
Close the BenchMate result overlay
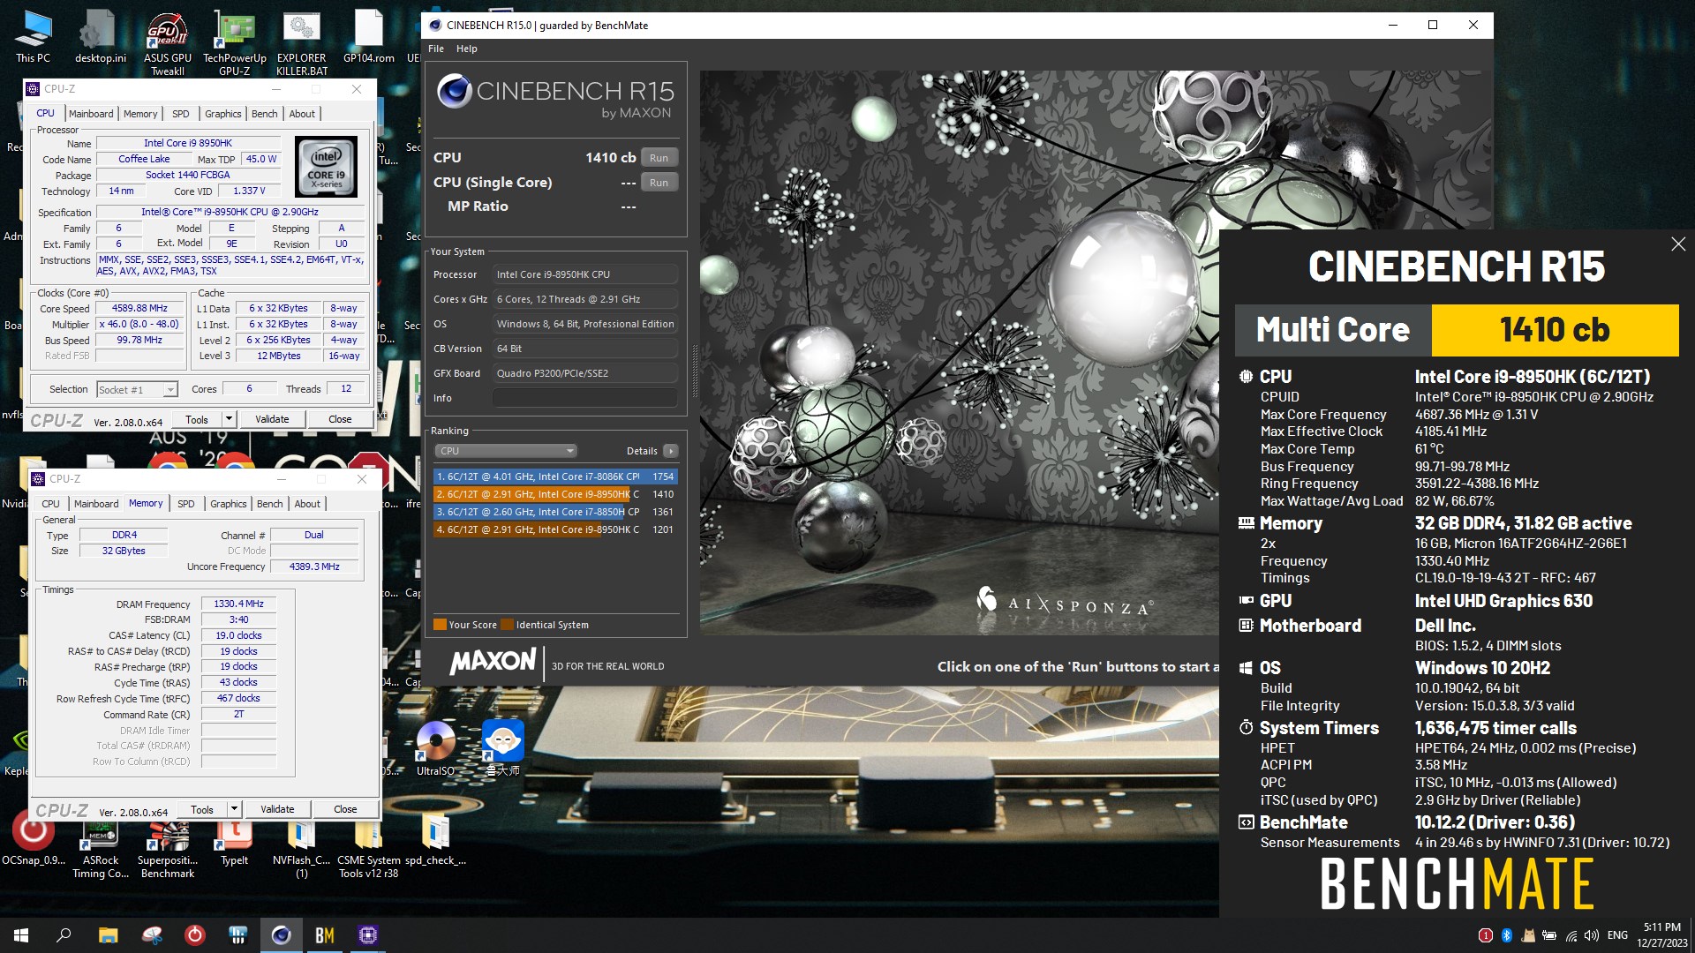(1678, 244)
